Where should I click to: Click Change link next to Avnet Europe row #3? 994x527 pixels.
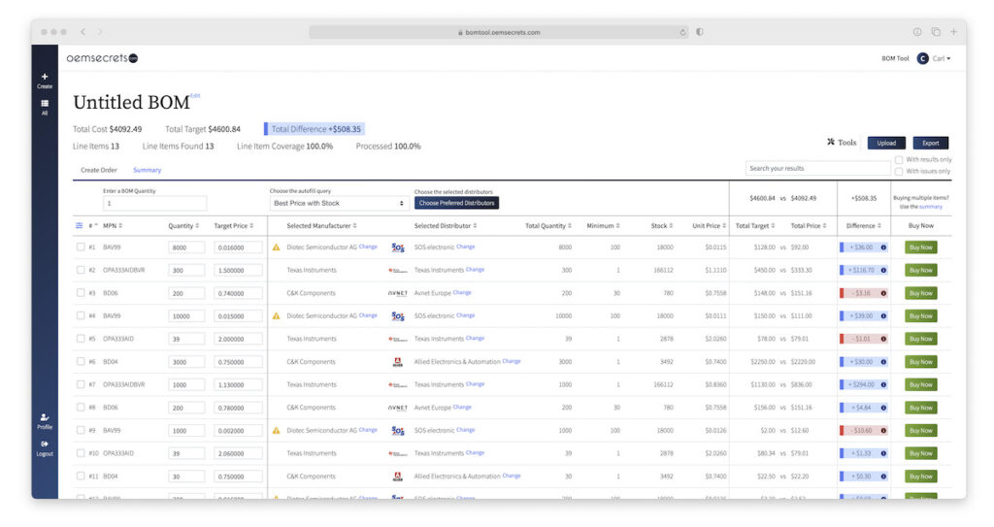(x=462, y=292)
